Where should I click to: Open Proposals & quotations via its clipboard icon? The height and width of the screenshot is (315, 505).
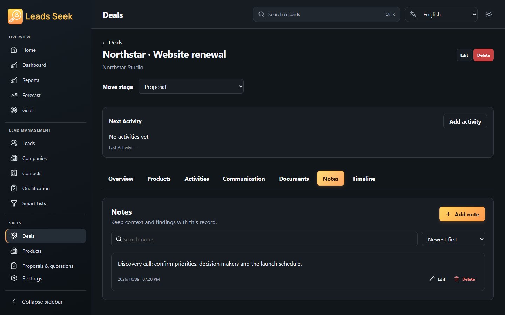click(14, 266)
